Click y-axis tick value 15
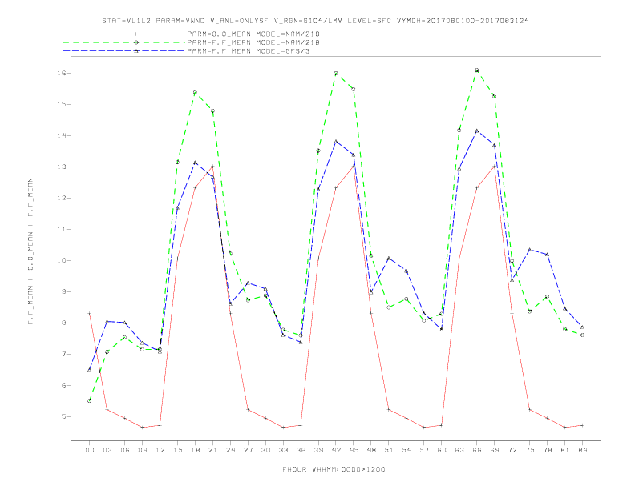This screenshot has height=490, width=635. 62,104
